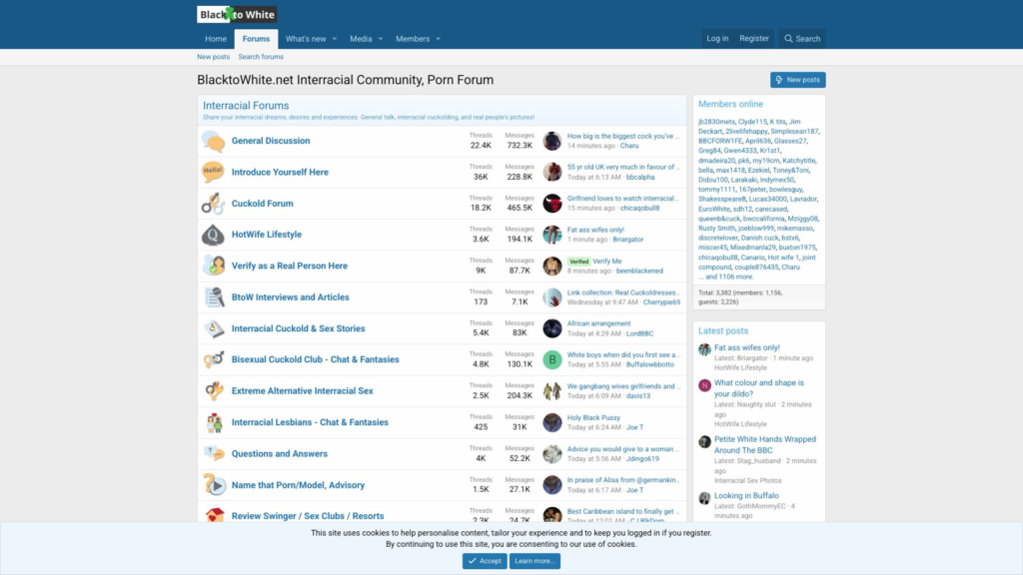Click the avatar next to Looking in Buffalo
This screenshot has height=575, width=1023.
(x=704, y=498)
